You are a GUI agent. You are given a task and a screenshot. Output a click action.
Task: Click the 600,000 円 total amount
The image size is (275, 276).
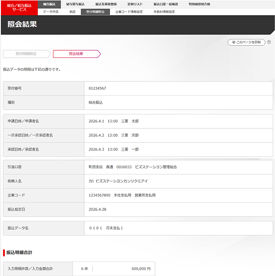click(141, 269)
